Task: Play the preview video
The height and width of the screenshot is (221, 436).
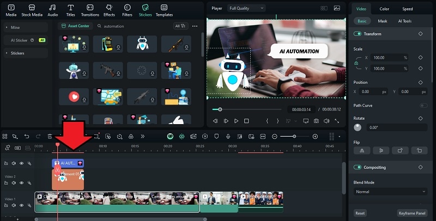Action: [237, 121]
